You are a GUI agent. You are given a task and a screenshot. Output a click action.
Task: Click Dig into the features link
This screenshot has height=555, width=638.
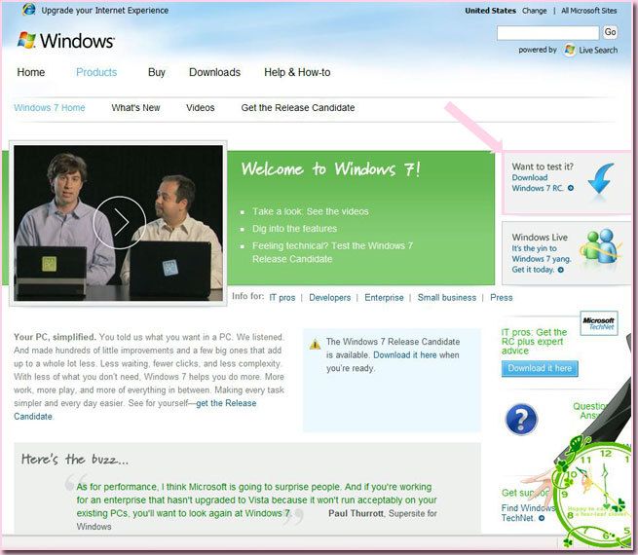click(294, 229)
